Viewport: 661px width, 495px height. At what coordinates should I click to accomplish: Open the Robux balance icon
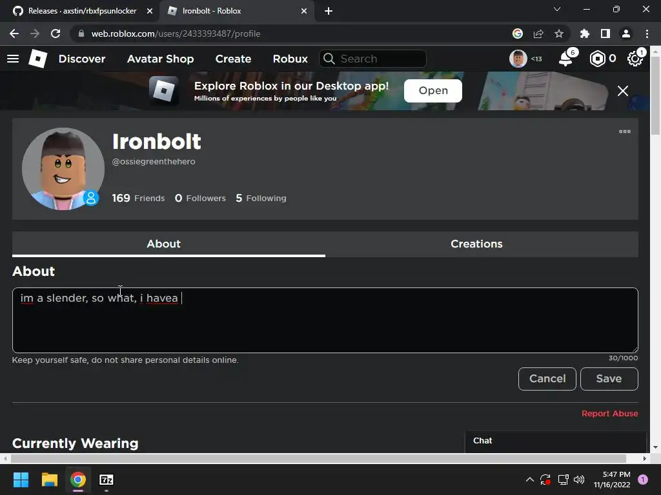click(x=597, y=59)
